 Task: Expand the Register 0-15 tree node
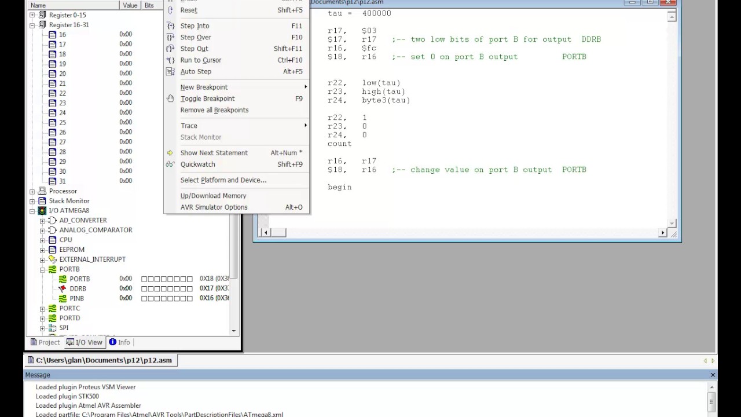(x=32, y=15)
